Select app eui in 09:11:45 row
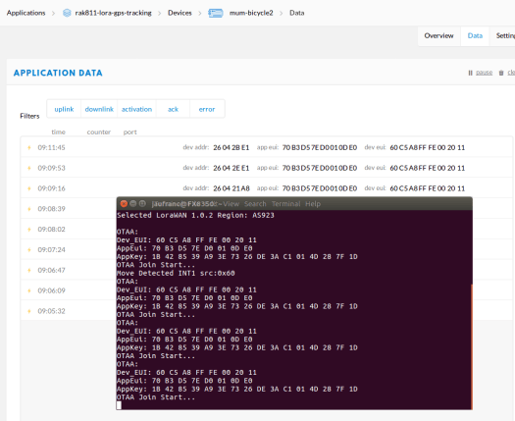Image resolution: width=515 pixels, height=421 pixels. tap(320, 147)
